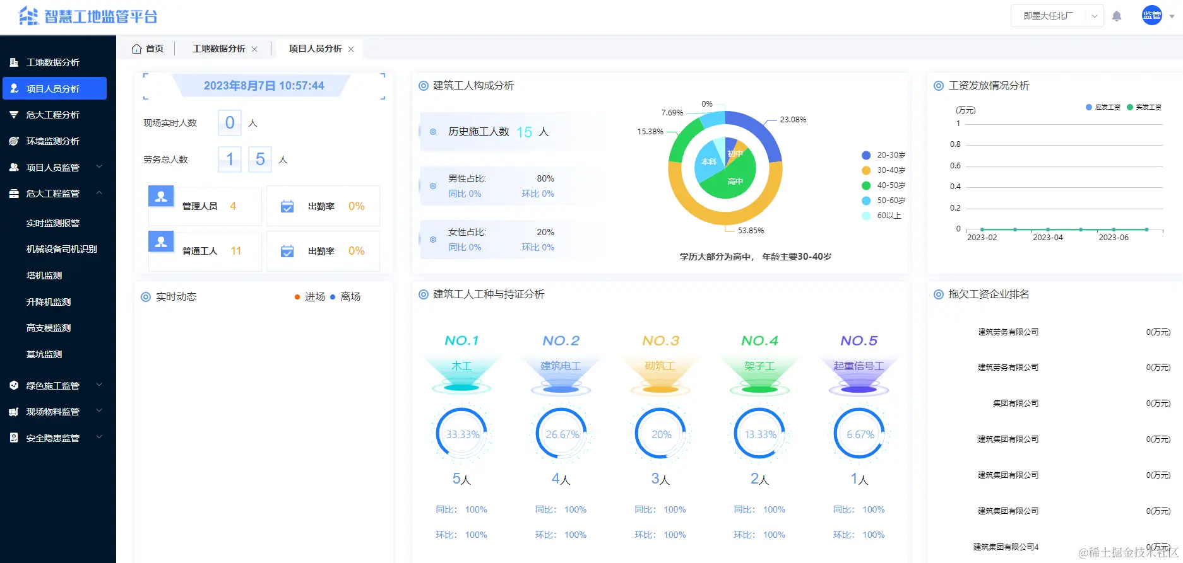Open 工地数据分析 in the sidebar

(54, 62)
